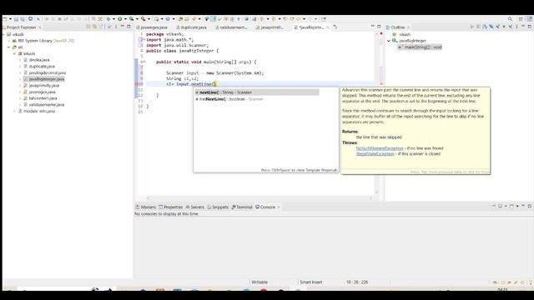
Task: Close the Console view tab
Action: [x=279, y=207]
